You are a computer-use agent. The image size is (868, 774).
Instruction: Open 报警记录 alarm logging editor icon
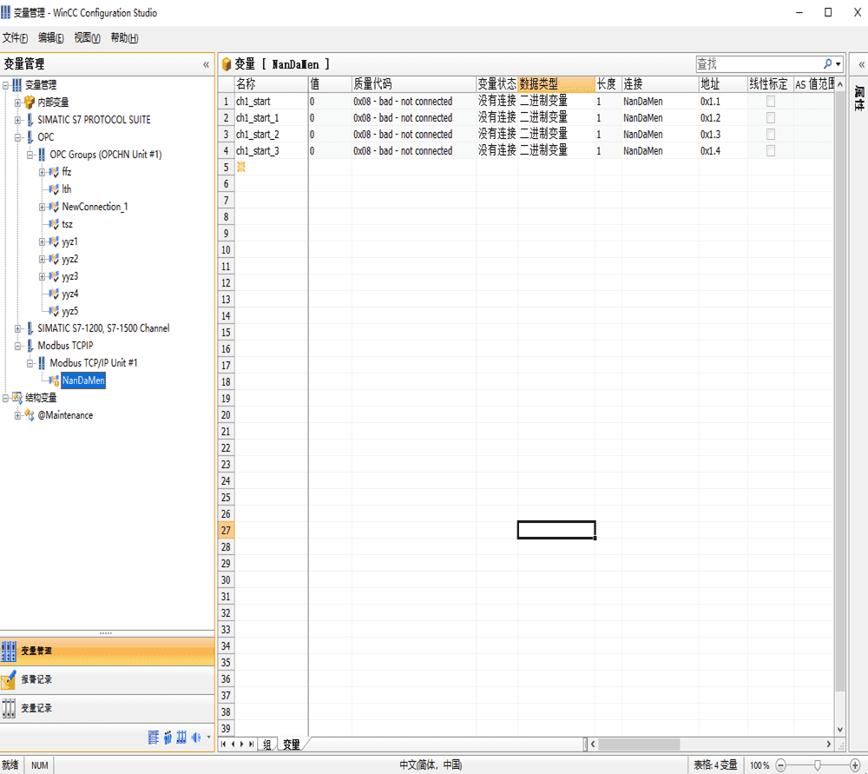tap(10, 679)
